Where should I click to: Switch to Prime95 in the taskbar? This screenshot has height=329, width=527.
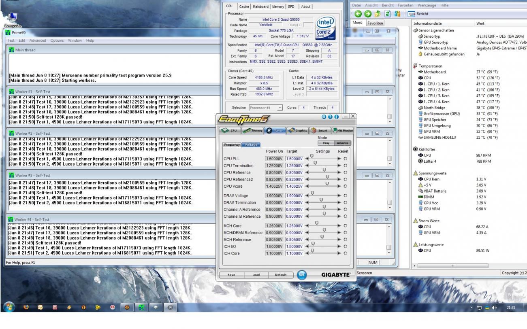tap(142, 307)
